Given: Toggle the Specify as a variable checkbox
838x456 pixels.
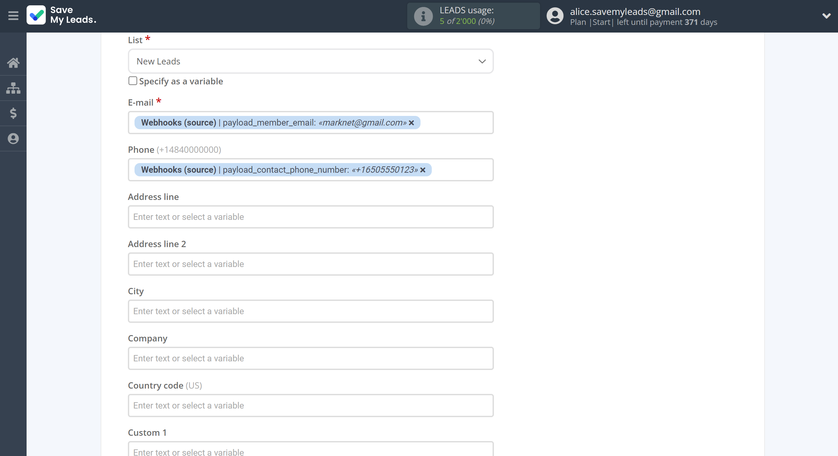Looking at the screenshot, I should [x=132, y=81].
